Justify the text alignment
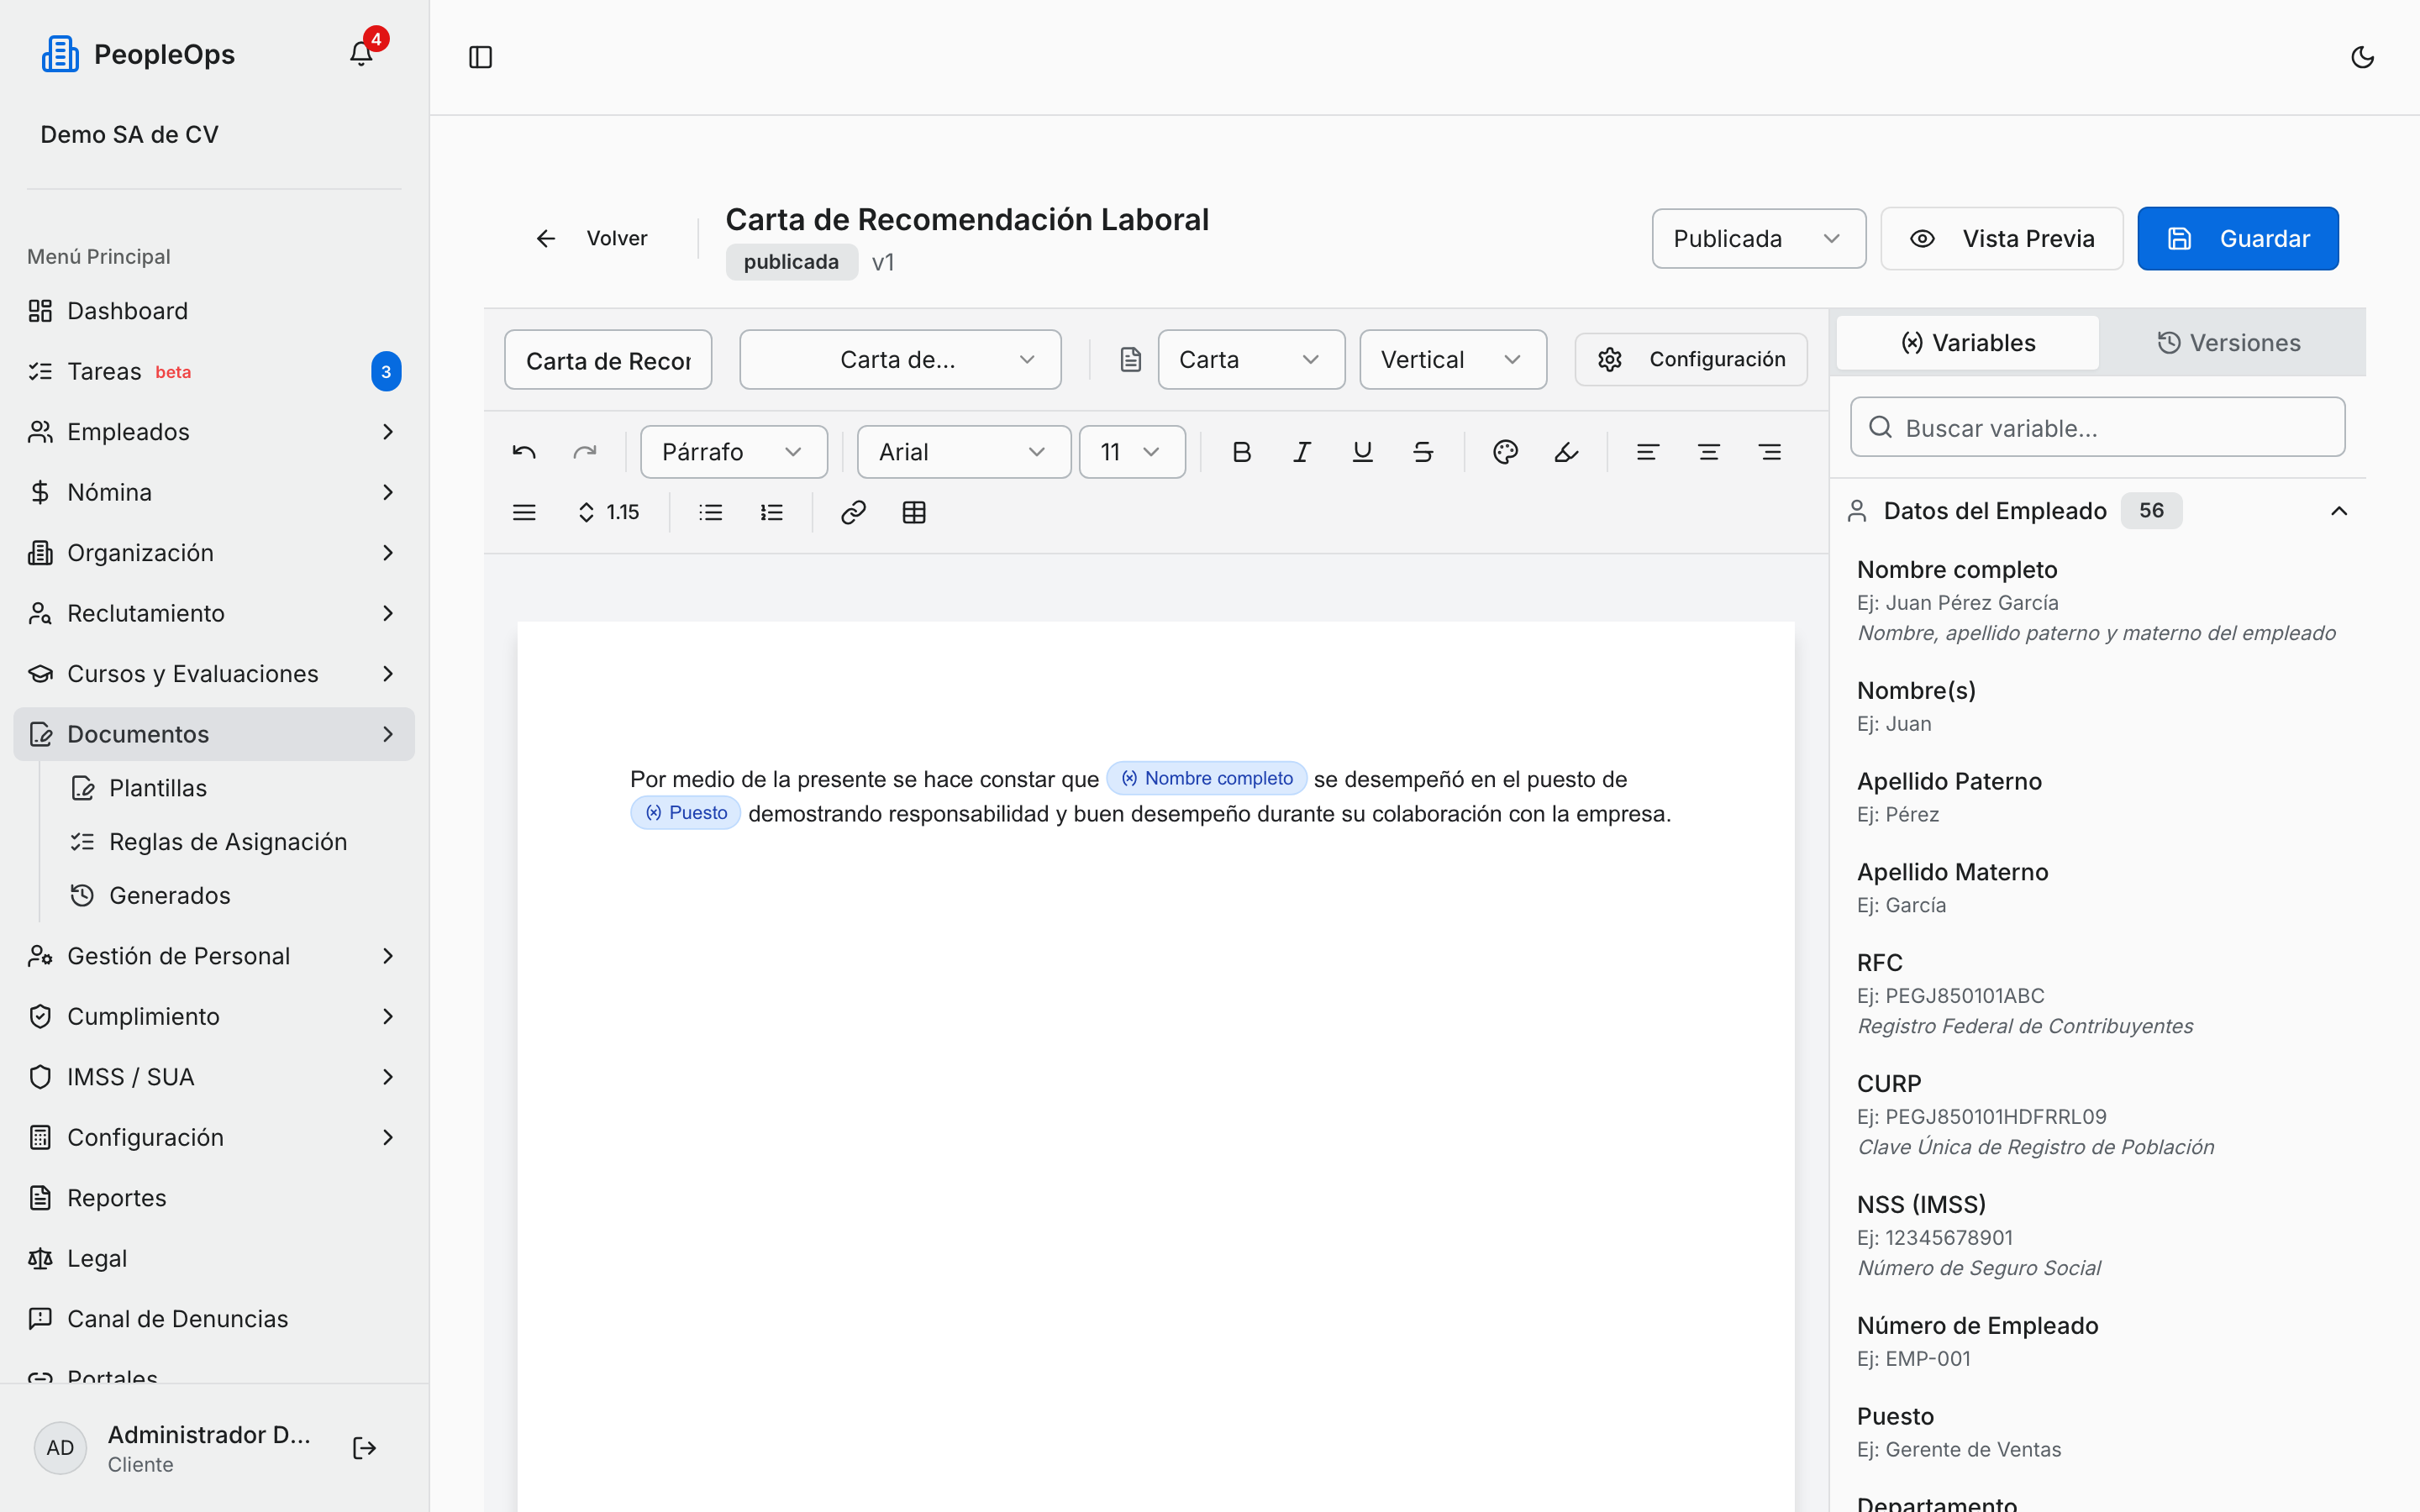 click(x=524, y=512)
